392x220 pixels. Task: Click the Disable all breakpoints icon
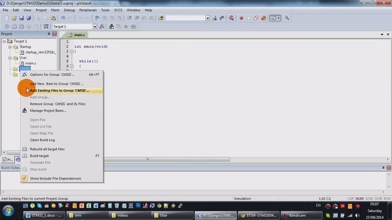(x=256, y=18)
